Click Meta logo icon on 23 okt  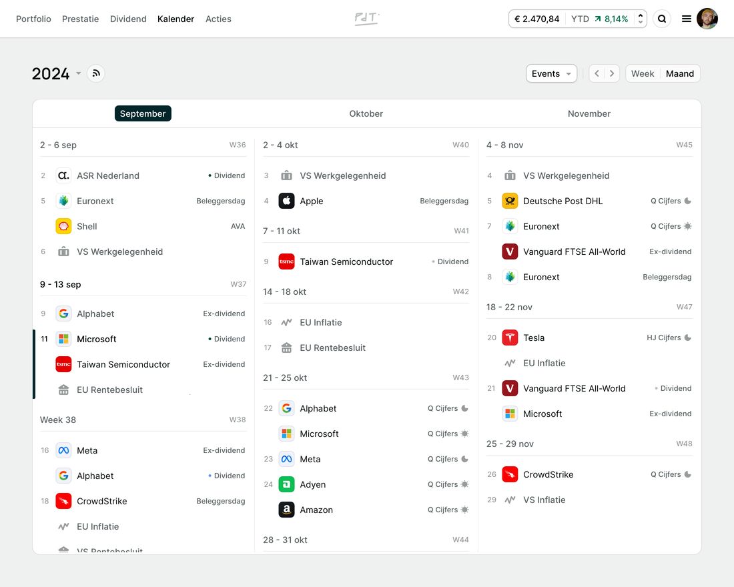coord(286,459)
